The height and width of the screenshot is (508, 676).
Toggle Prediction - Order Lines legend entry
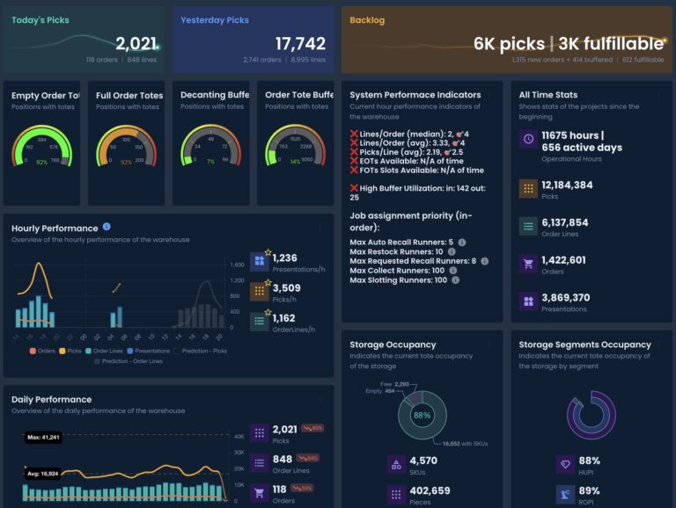tap(130, 361)
